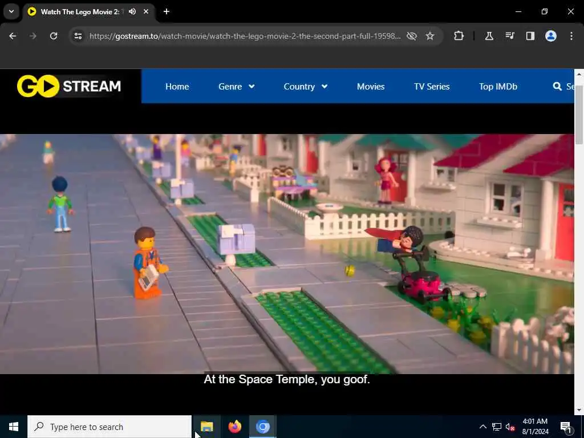Viewport: 584px width, 438px height.
Task: Click the gostream.to URL address bar
Action: tap(245, 36)
